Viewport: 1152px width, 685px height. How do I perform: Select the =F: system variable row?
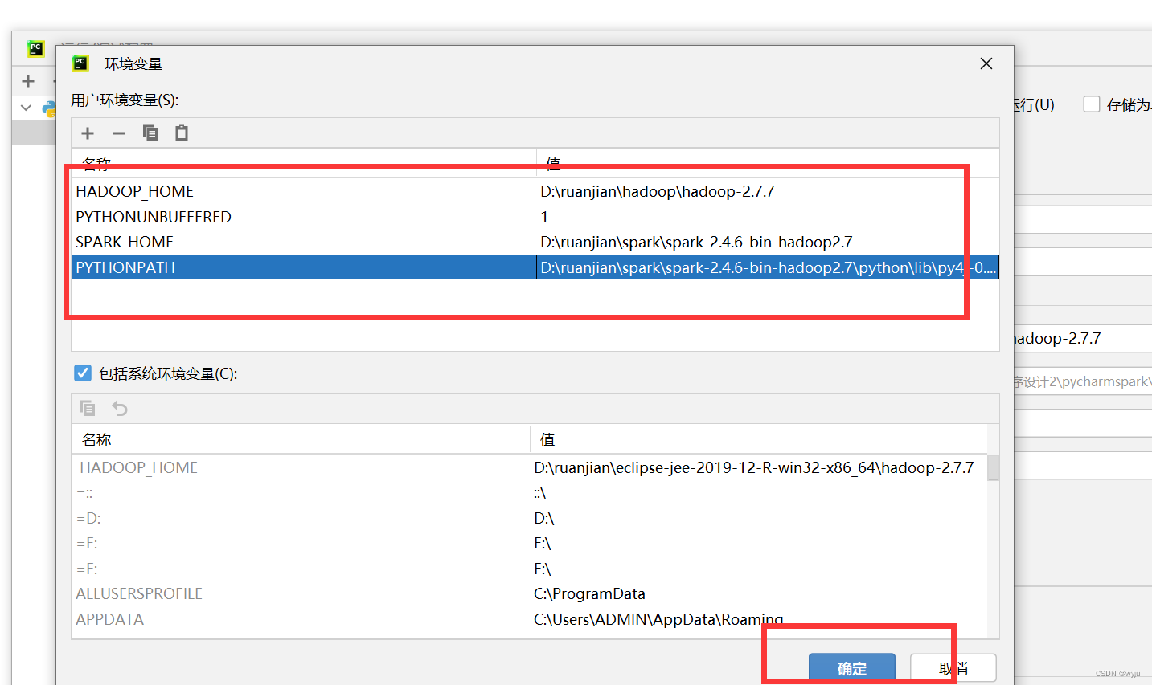[529, 569]
